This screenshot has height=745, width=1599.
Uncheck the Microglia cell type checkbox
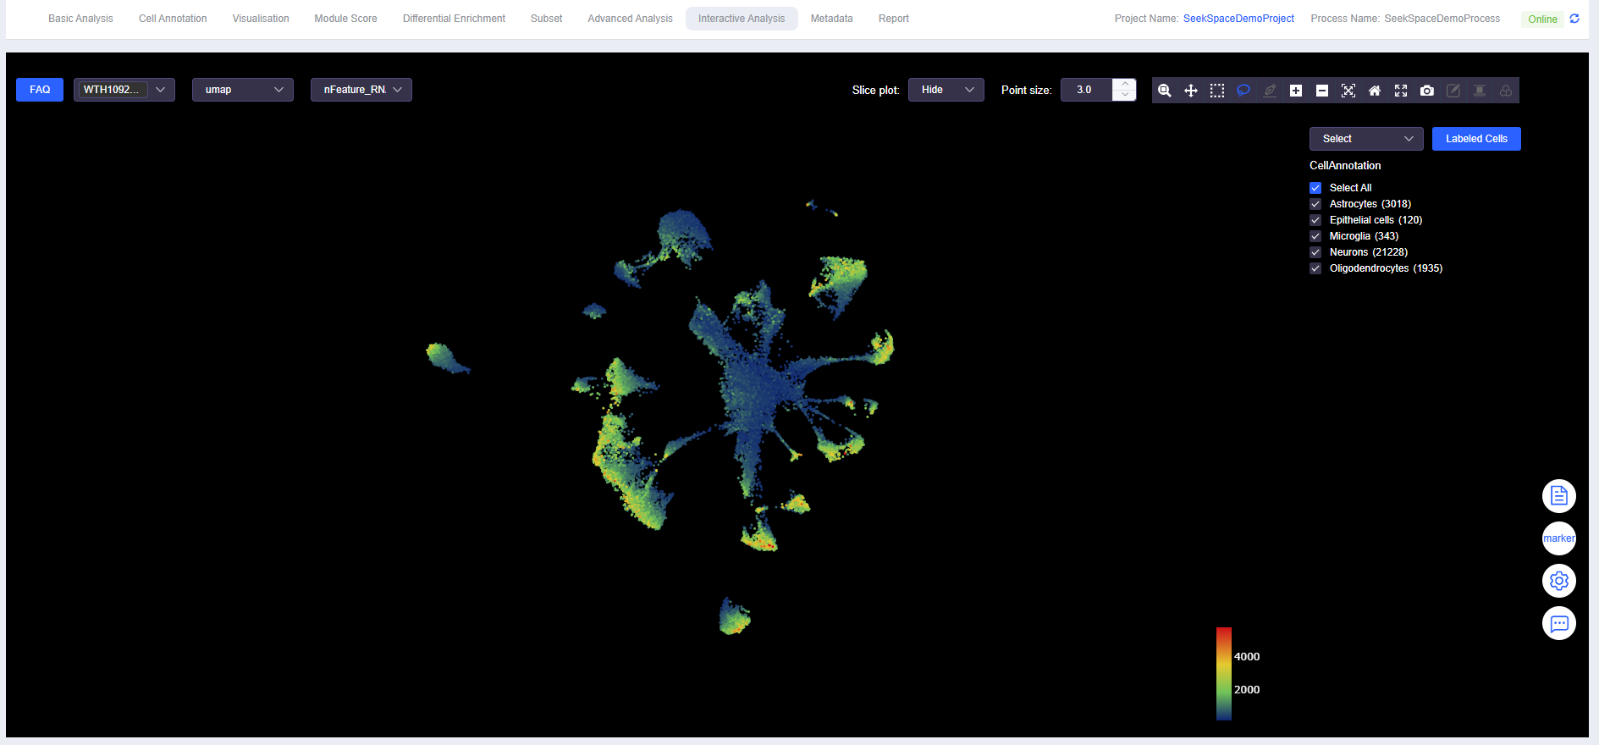pyautogui.click(x=1315, y=236)
